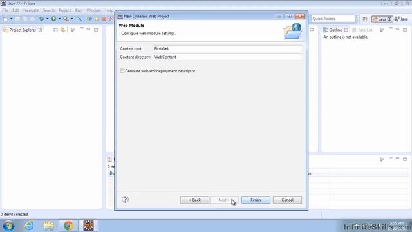Open Internet Explorer from the taskbar
412x232 pixels.
tap(29, 226)
